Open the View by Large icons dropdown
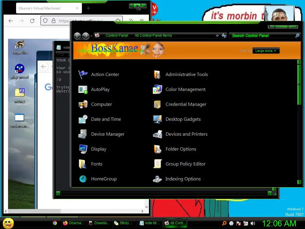Image resolution: width=305 pixels, height=229 pixels. (x=266, y=51)
